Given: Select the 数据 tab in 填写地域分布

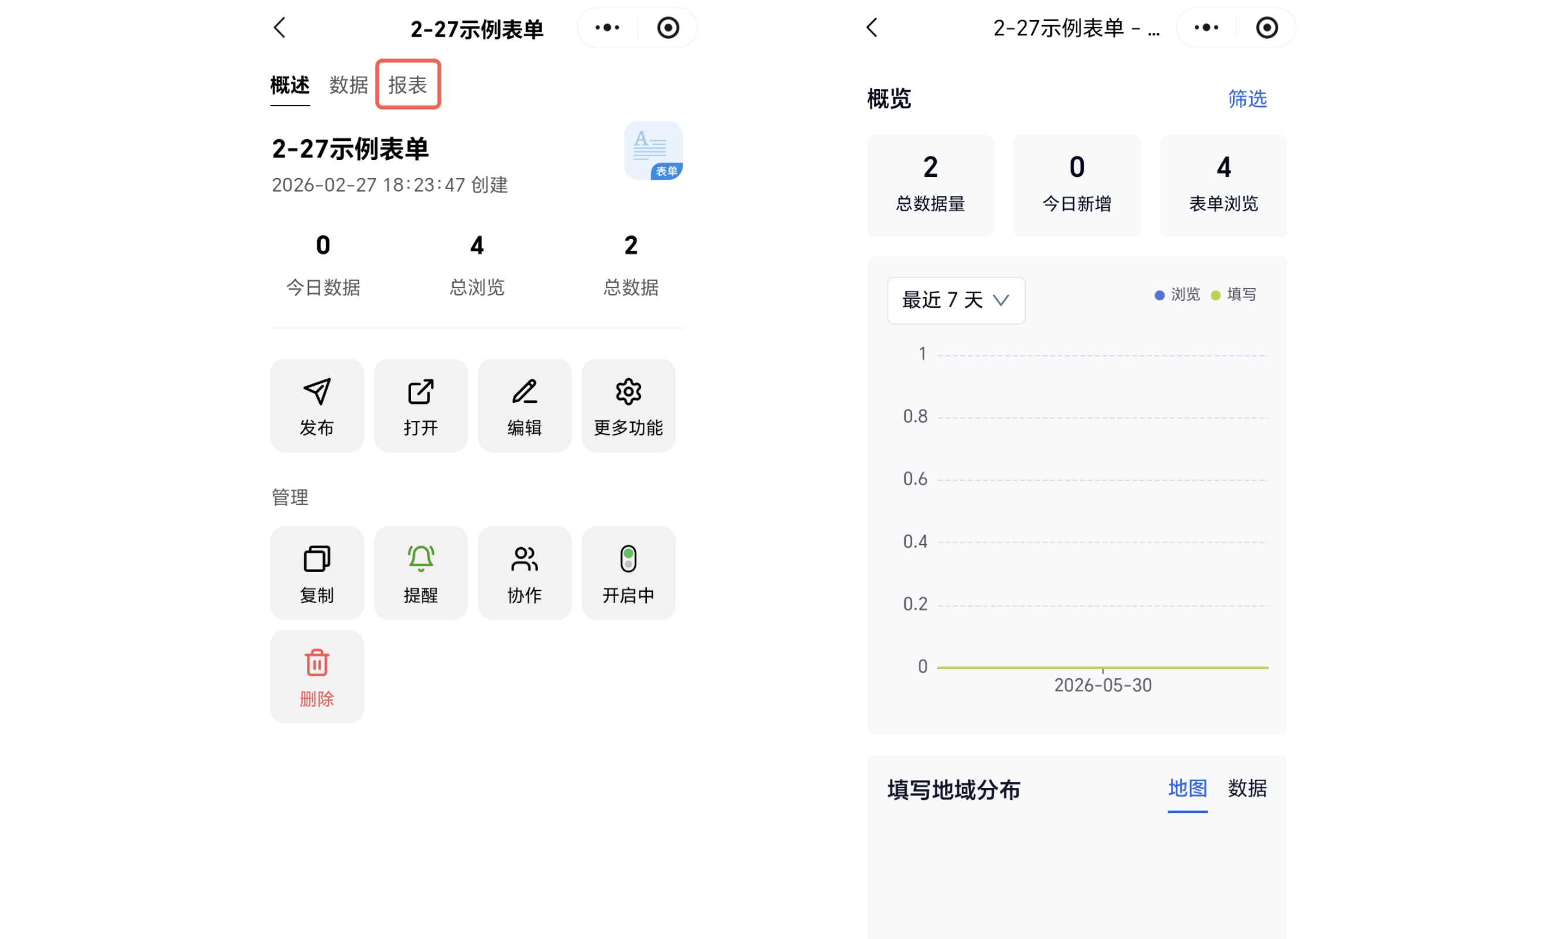Looking at the screenshot, I should pyautogui.click(x=1247, y=789).
